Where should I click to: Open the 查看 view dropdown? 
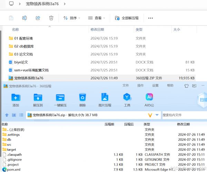97,18
